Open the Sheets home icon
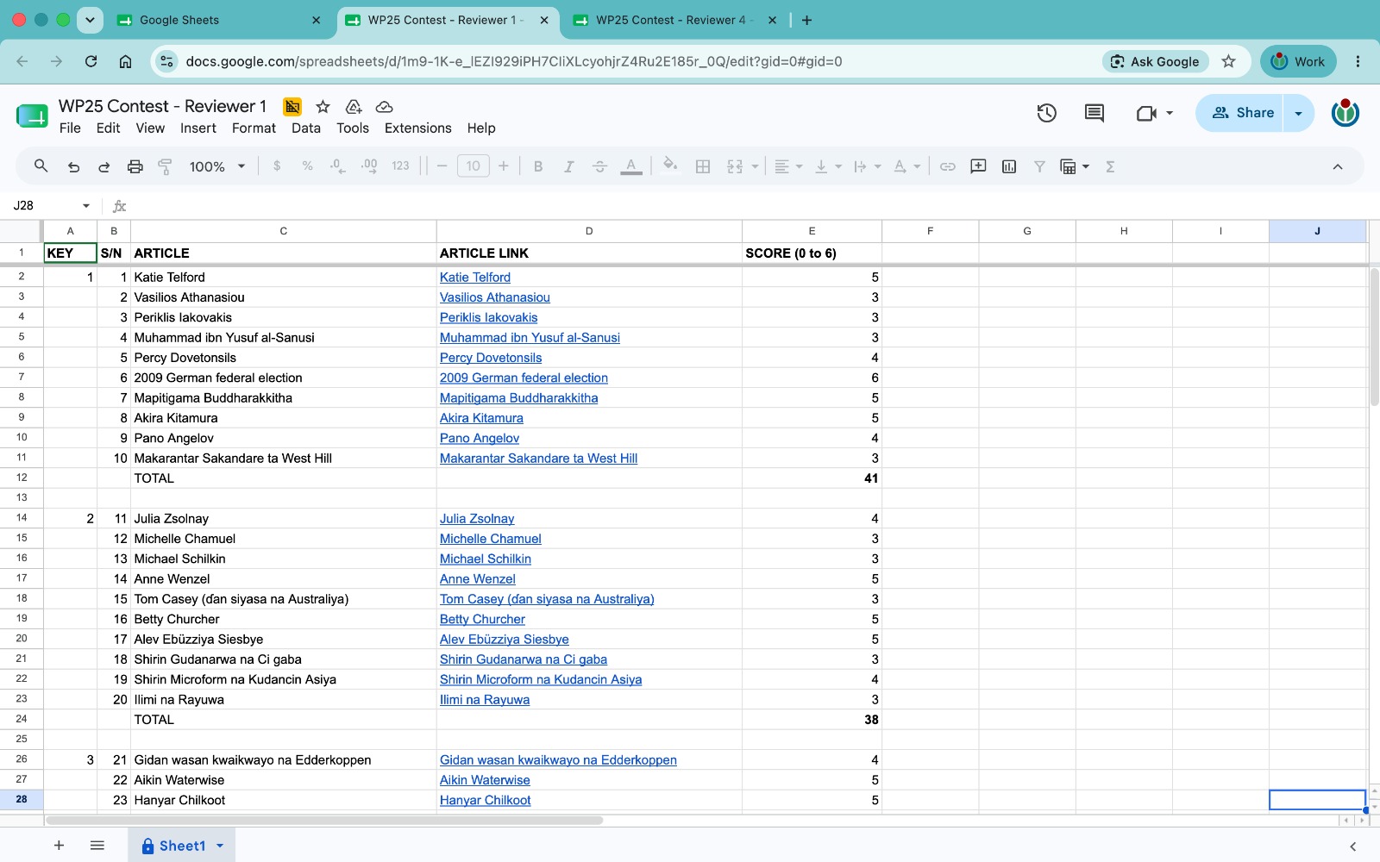The image size is (1380, 862). 32,115
